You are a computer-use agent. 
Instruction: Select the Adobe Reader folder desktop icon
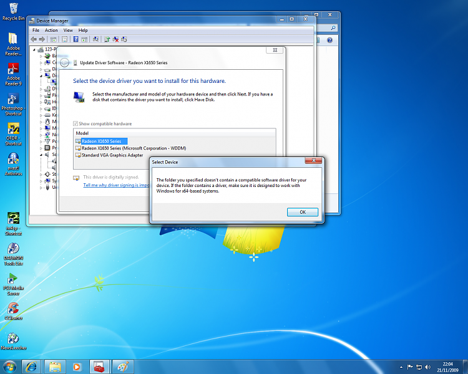pos(14,44)
